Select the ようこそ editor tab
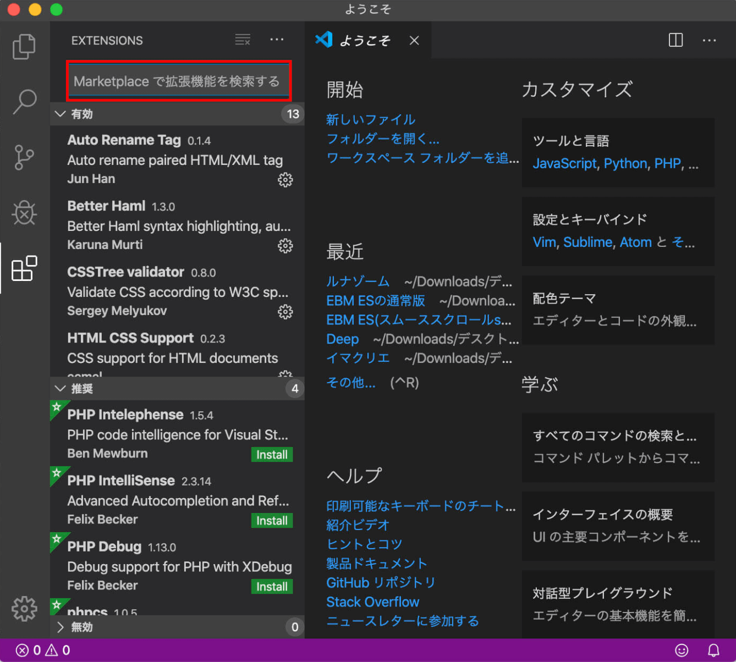The width and height of the screenshot is (736, 662). [x=368, y=40]
